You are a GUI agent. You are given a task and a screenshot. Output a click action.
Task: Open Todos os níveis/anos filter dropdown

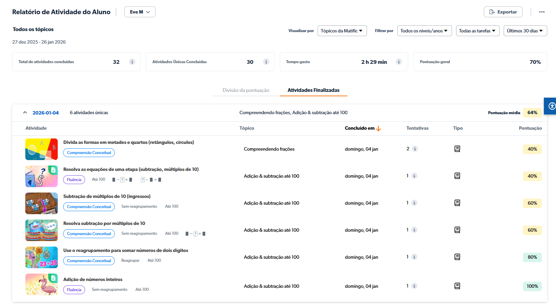click(424, 31)
